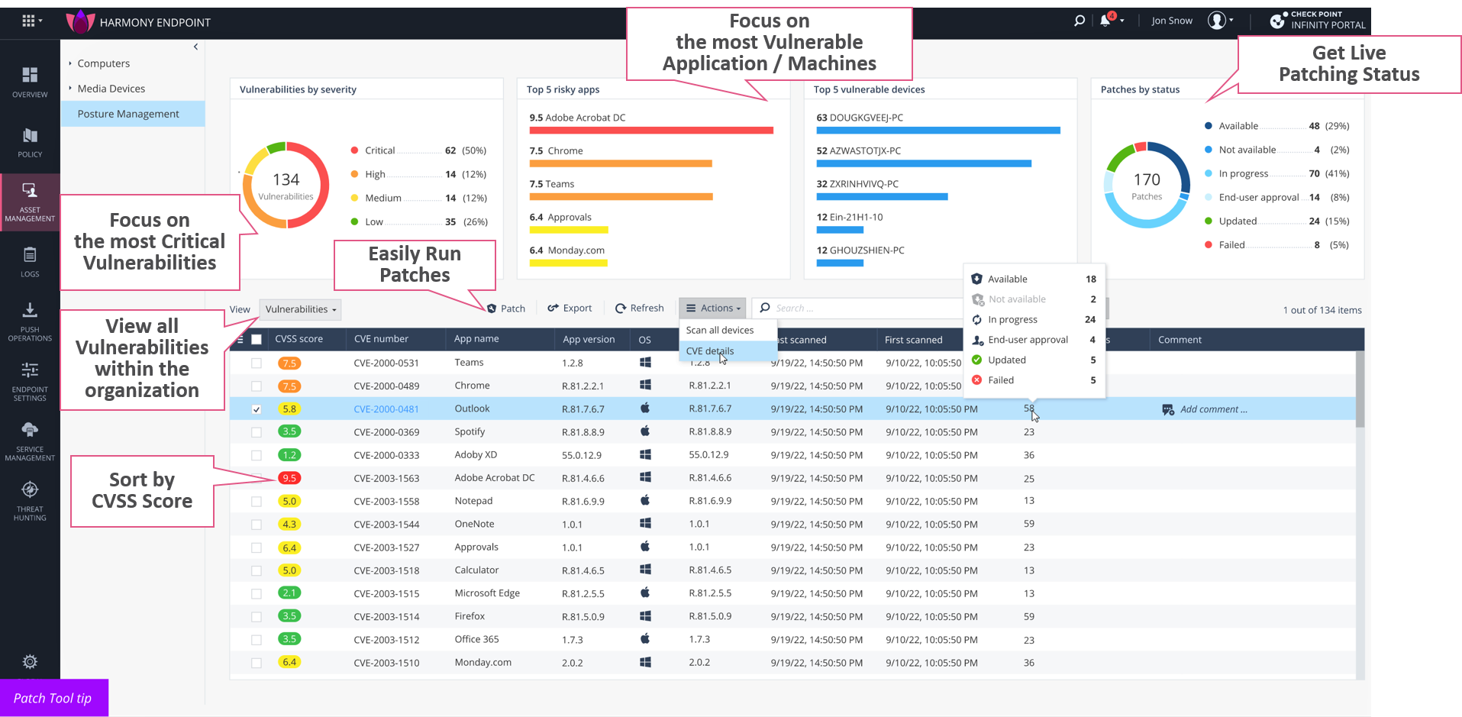Open global settings gear icon
Image resolution: width=1462 pixels, height=717 pixels.
(x=30, y=661)
